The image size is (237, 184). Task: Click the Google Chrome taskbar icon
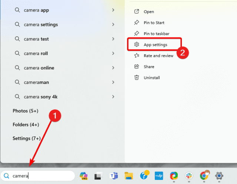click(204, 175)
